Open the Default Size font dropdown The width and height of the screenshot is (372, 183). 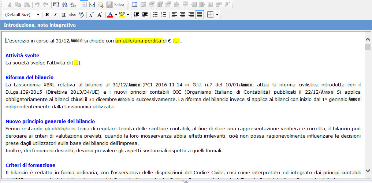point(22,15)
